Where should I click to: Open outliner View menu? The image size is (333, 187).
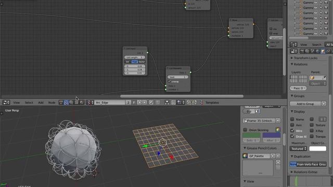(303, 45)
